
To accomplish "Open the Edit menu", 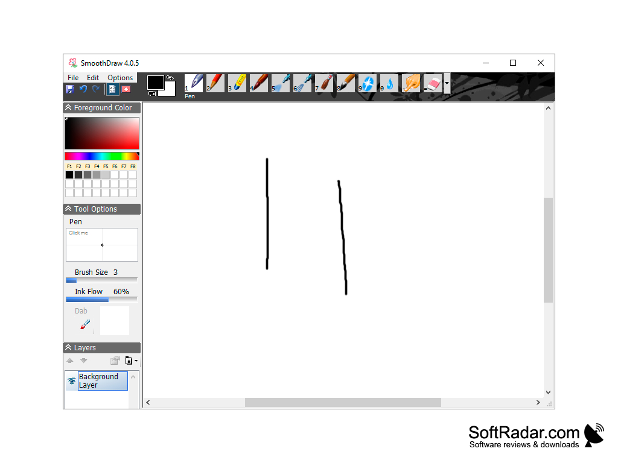I will [x=93, y=78].
